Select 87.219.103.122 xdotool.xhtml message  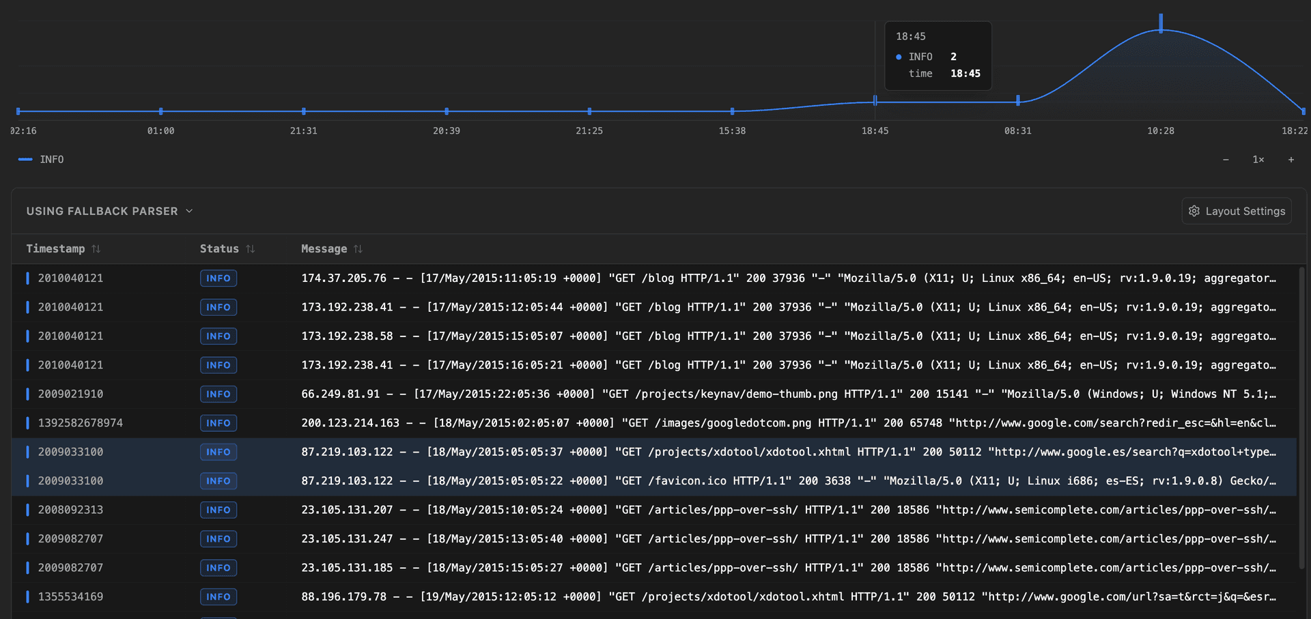[789, 452]
